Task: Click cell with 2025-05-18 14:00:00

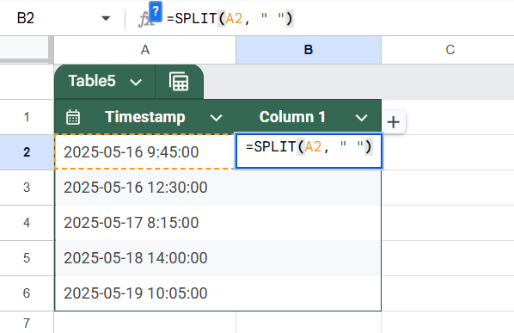Action: (145, 258)
